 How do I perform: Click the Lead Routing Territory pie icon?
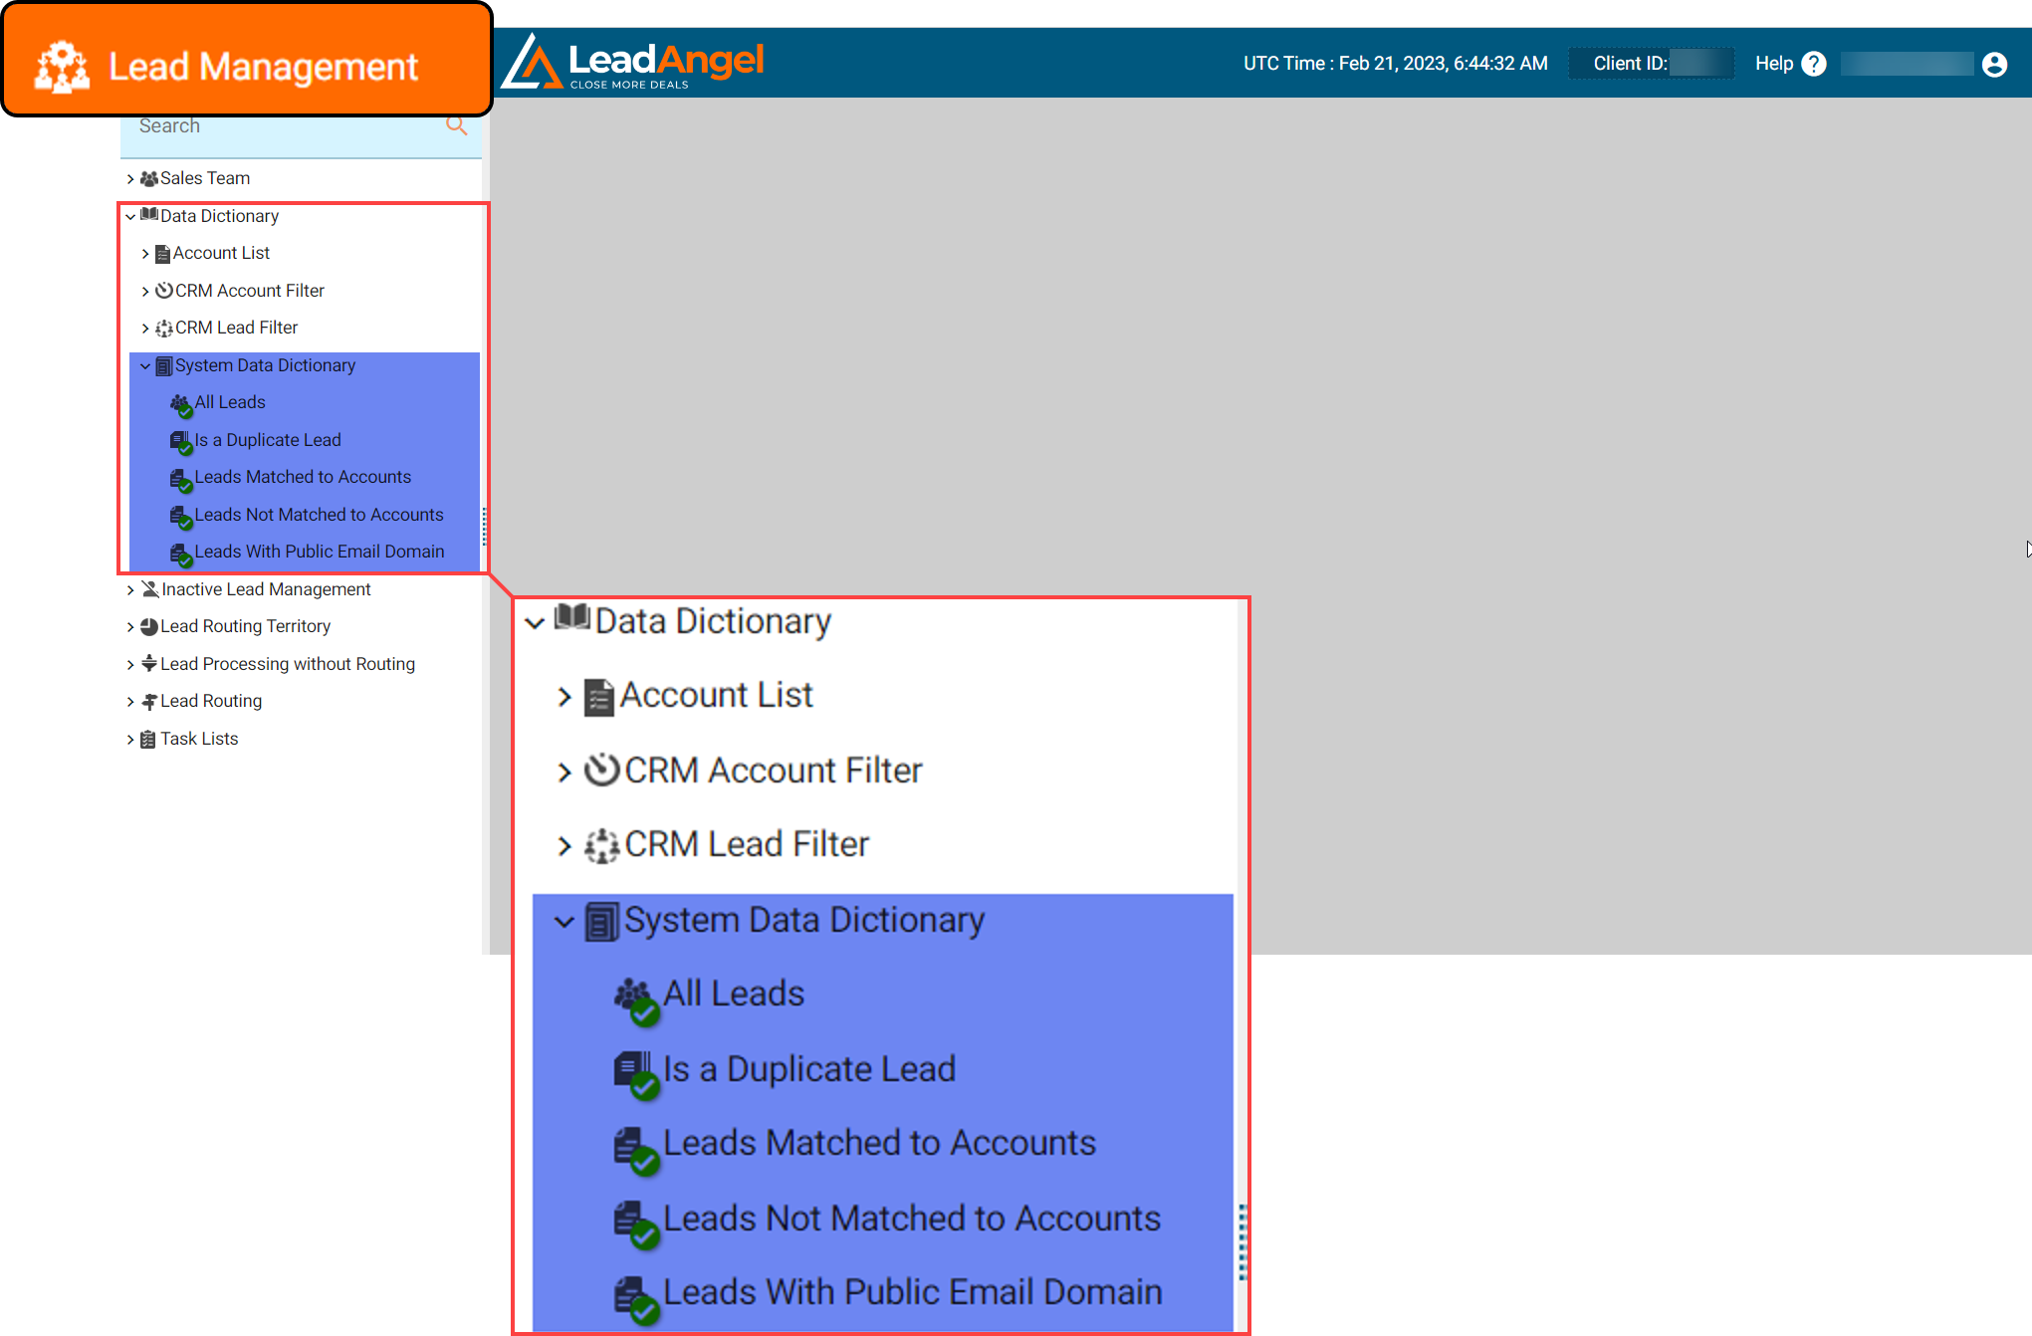point(149,626)
